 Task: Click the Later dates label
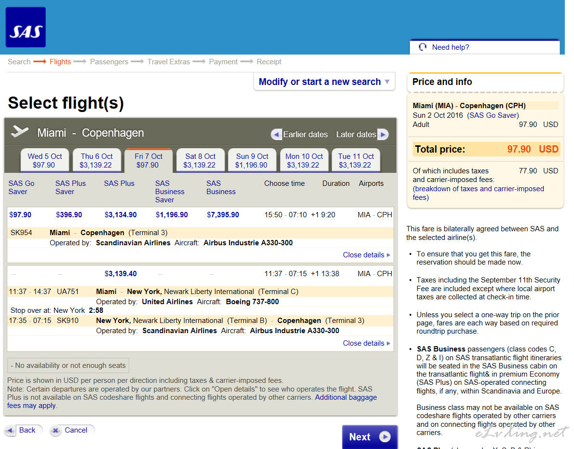356,135
